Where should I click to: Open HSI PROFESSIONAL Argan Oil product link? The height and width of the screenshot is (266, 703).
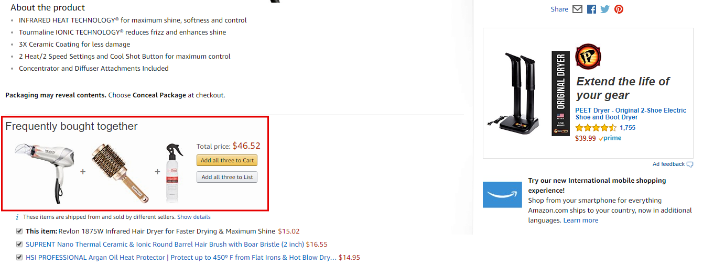[181, 258]
